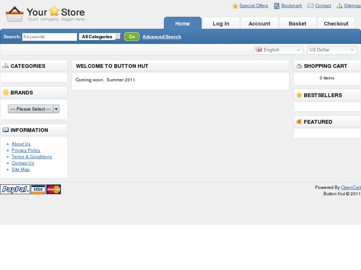Open the Bookmark link
Viewport: 361px width, 270px height.
(291, 5)
